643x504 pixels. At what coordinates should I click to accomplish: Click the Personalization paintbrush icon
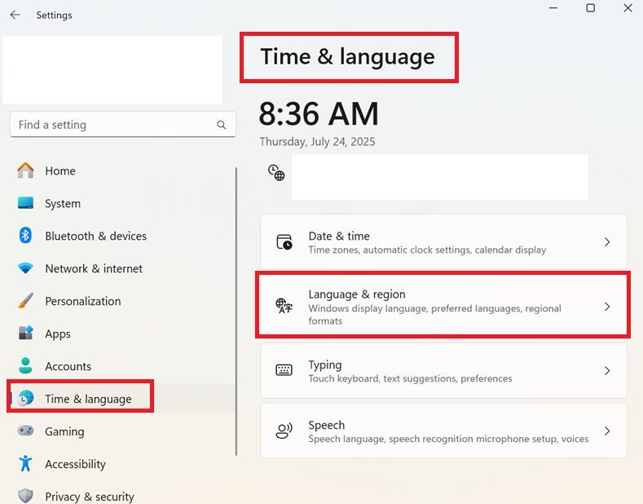click(25, 301)
